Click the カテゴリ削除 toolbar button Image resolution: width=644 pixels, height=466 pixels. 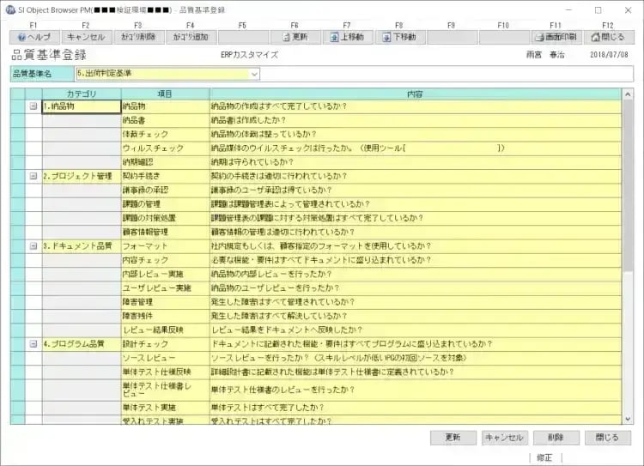pos(137,38)
